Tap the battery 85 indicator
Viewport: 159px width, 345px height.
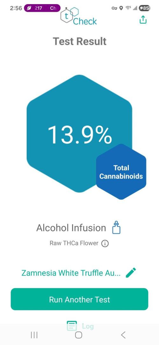click(144, 8)
